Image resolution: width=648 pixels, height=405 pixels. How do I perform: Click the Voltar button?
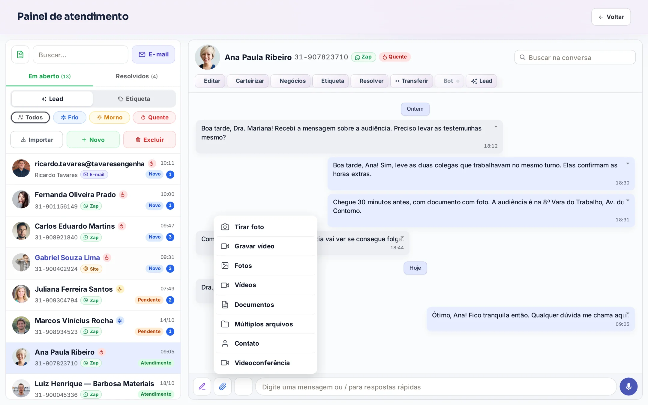pyautogui.click(x=611, y=17)
